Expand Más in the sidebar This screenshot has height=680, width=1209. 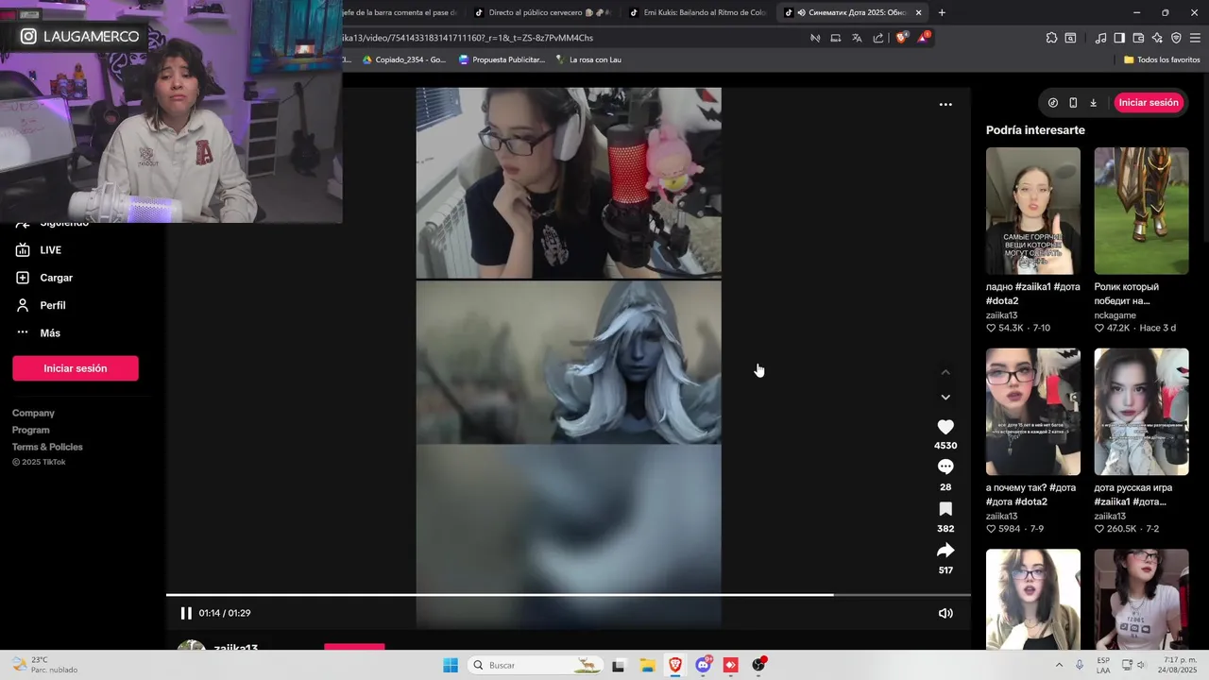tap(39, 332)
